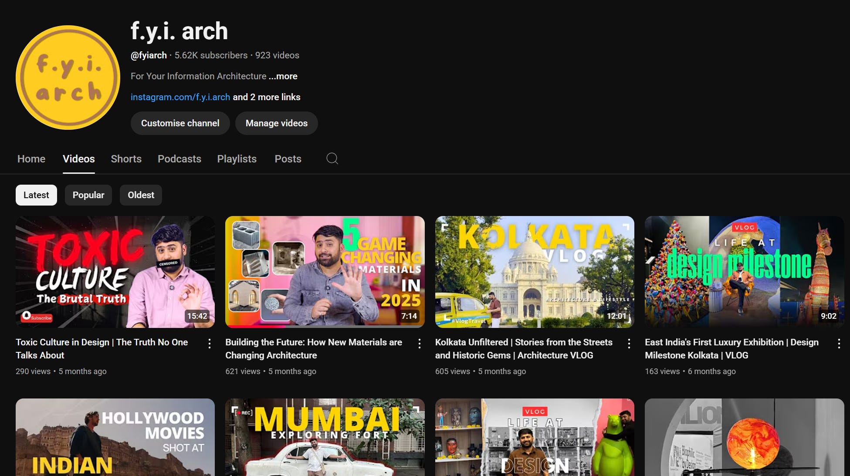Expand the 'and 2 more links' list
The image size is (850, 476).
click(x=266, y=97)
